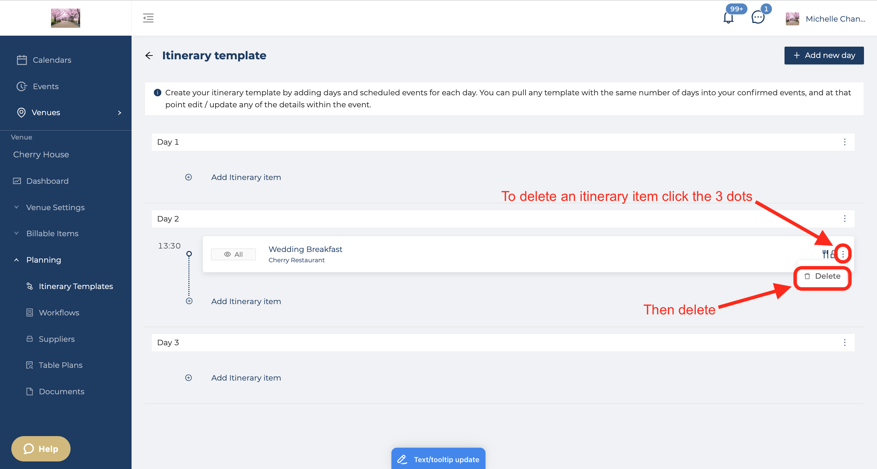Screen dimensions: 877x469
Task: Click the Venues location pin icon
Action: click(21, 112)
